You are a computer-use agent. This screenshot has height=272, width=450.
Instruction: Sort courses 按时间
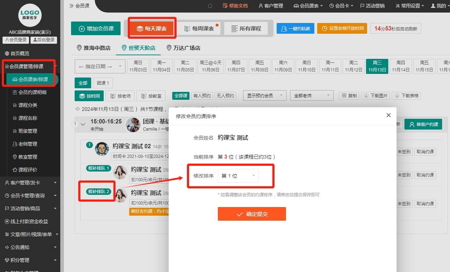[89, 96]
